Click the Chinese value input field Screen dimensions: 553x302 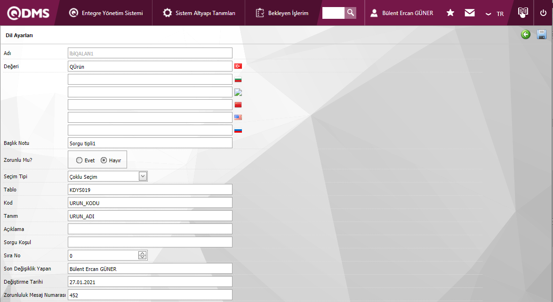click(x=150, y=104)
